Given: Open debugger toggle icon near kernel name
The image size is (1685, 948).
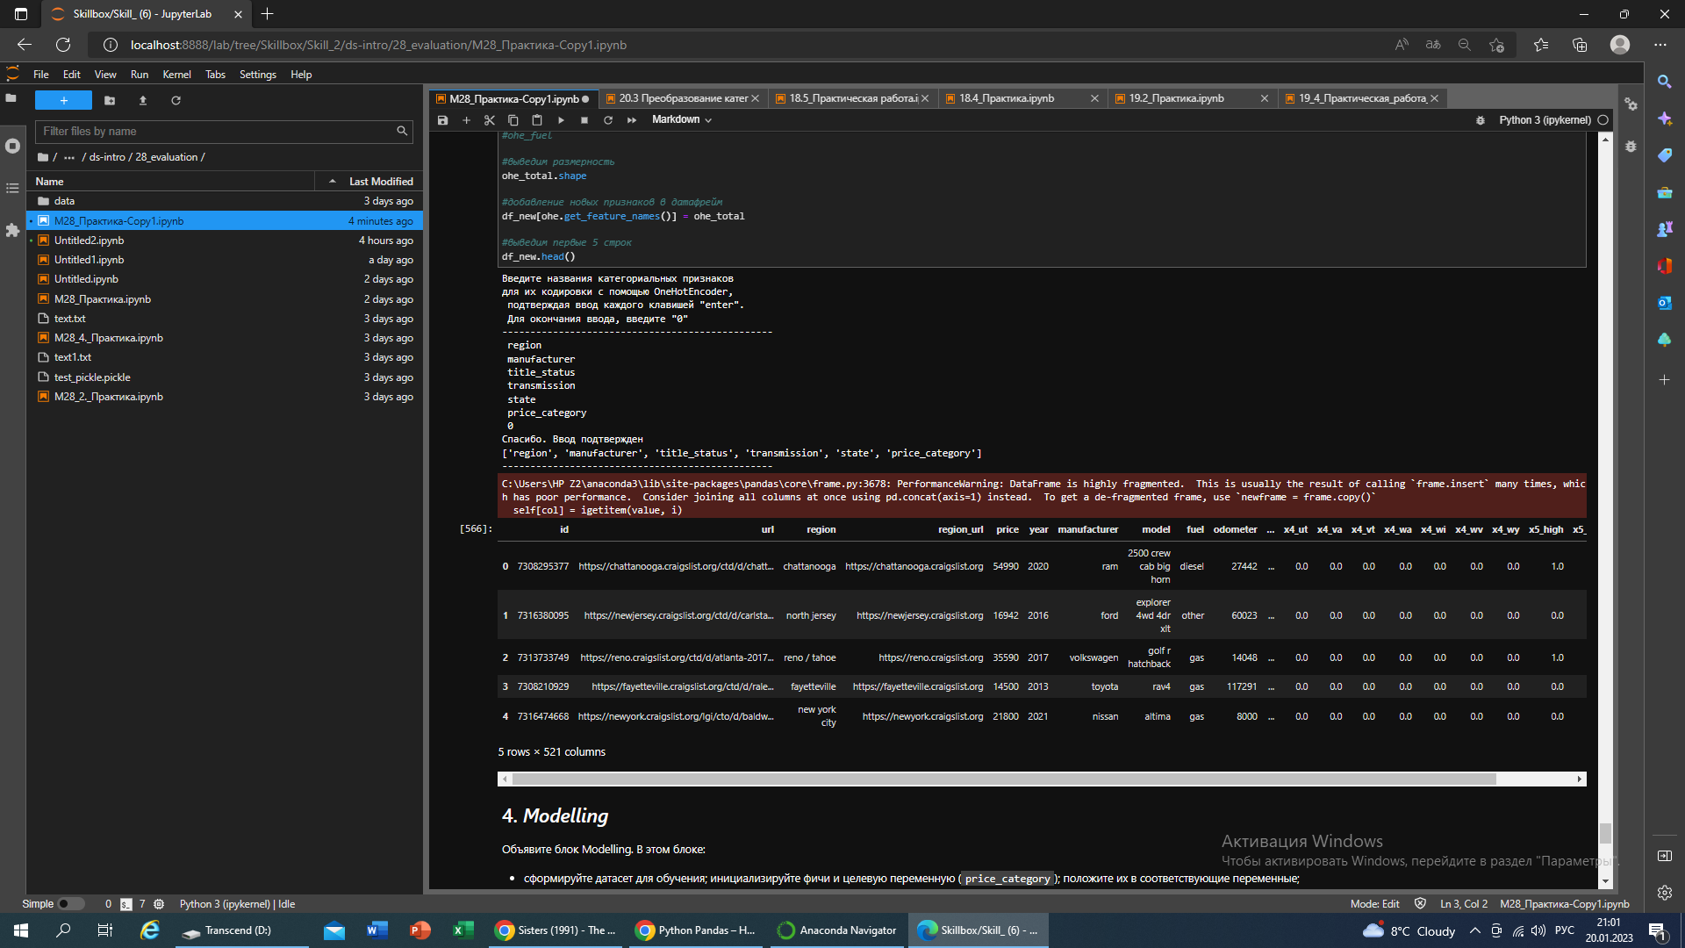Looking at the screenshot, I should point(1481,120).
